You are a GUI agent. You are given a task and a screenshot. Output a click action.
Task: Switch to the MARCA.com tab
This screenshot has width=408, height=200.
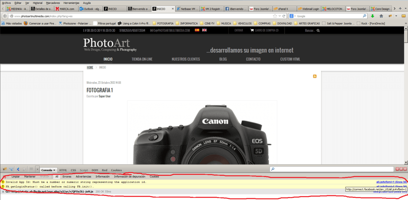pyautogui.click(x=67, y=9)
